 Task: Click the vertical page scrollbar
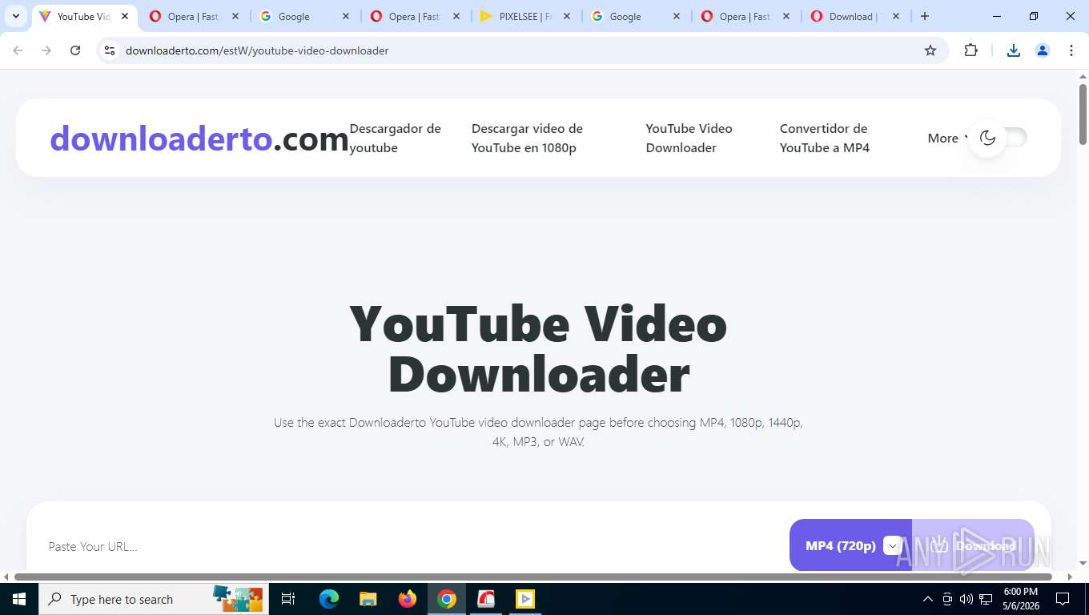click(x=1083, y=115)
